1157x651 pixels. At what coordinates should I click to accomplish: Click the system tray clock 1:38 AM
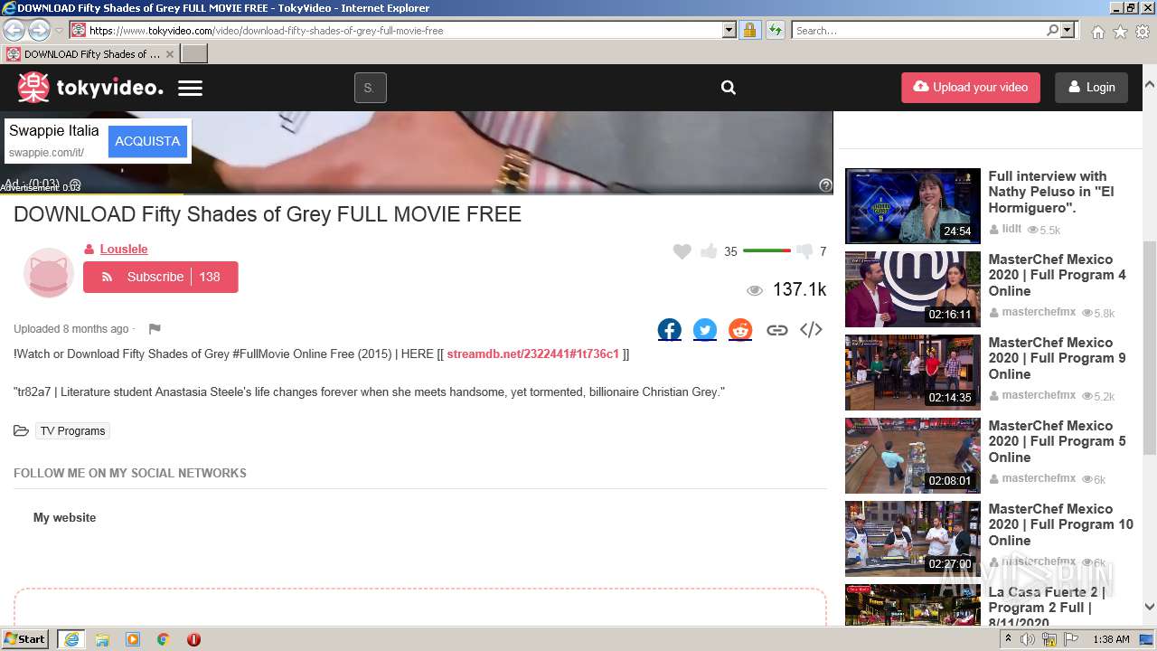1111,639
